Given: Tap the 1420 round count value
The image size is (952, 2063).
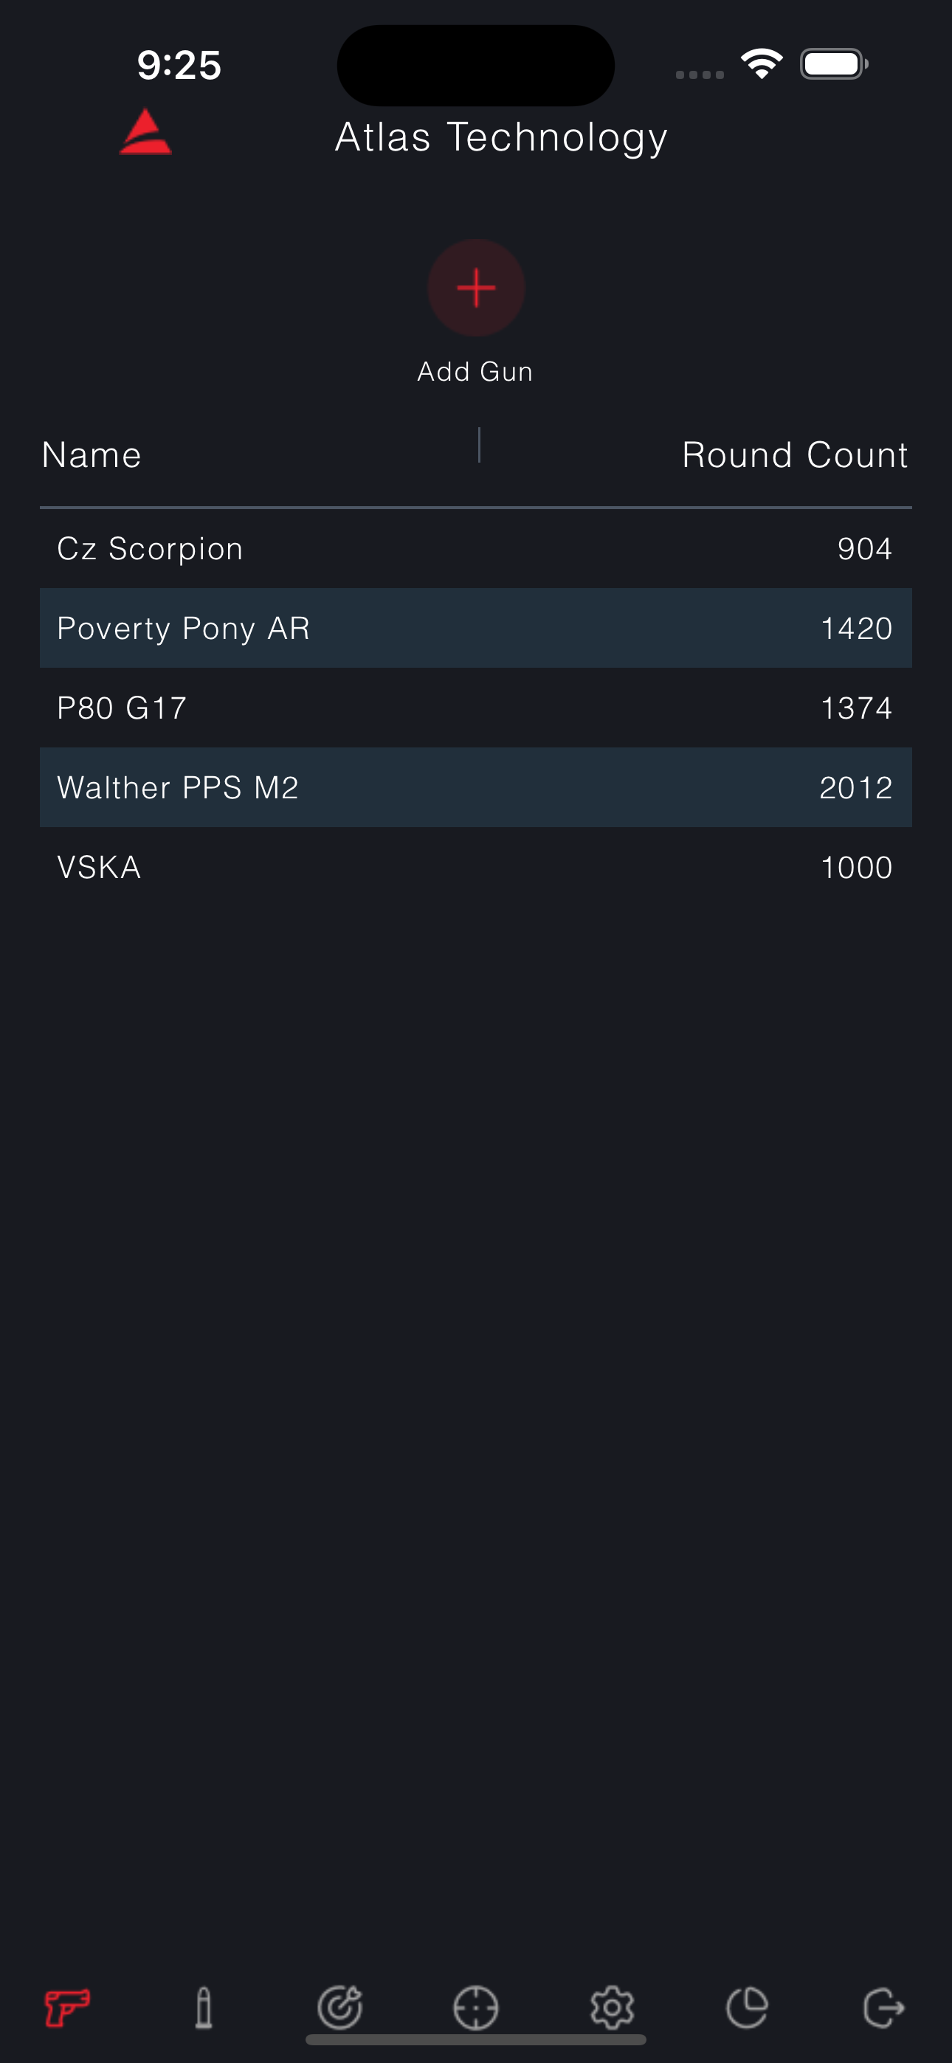Looking at the screenshot, I should point(857,629).
